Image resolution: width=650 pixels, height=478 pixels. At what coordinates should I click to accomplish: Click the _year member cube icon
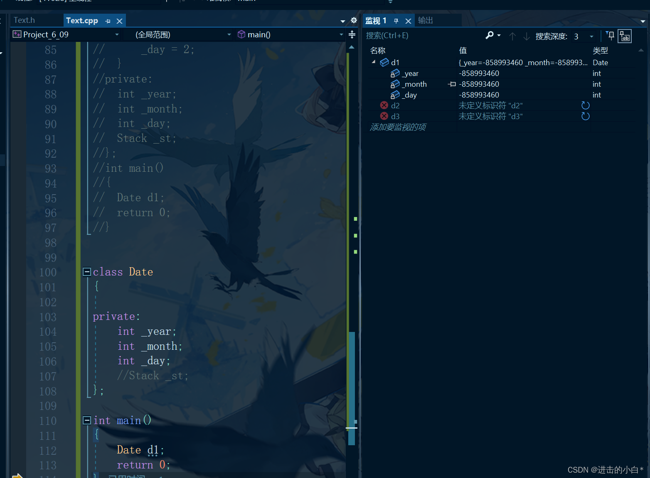click(395, 73)
